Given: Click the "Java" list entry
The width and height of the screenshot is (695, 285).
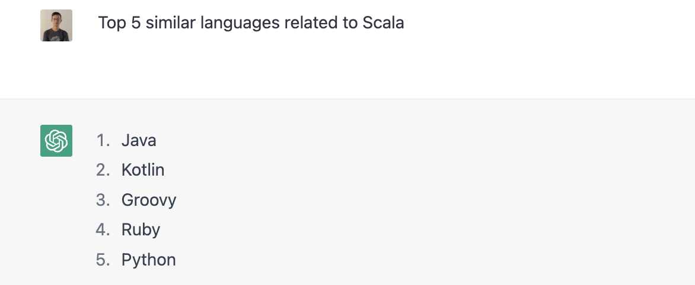Looking at the screenshot, I should point(139,141).
